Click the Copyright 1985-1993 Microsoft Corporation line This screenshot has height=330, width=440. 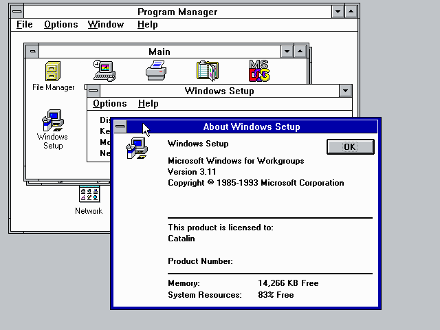[x=256, y=183]
